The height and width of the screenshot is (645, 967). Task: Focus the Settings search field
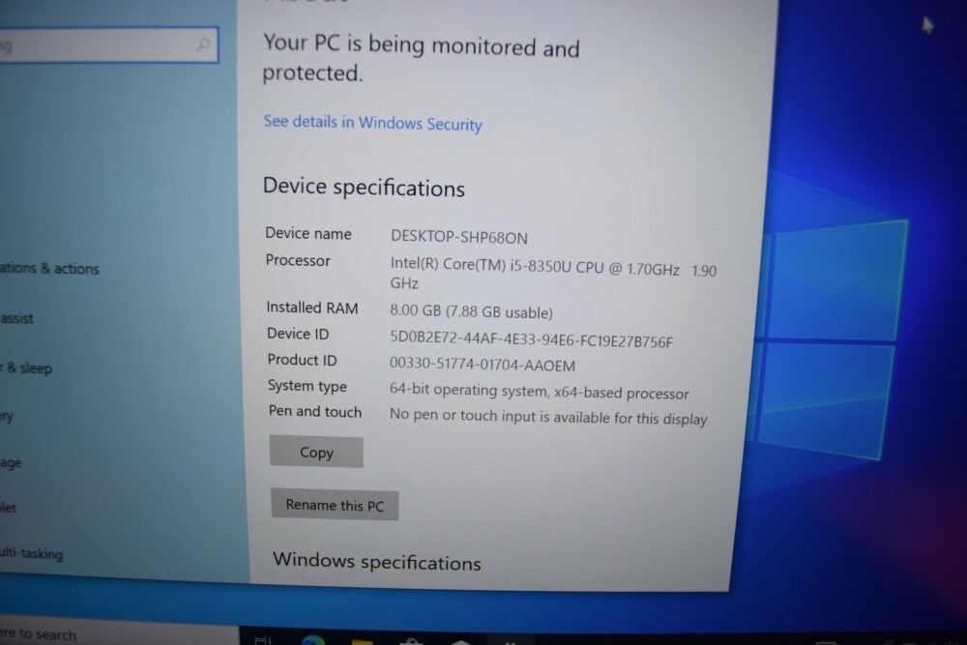108,45
